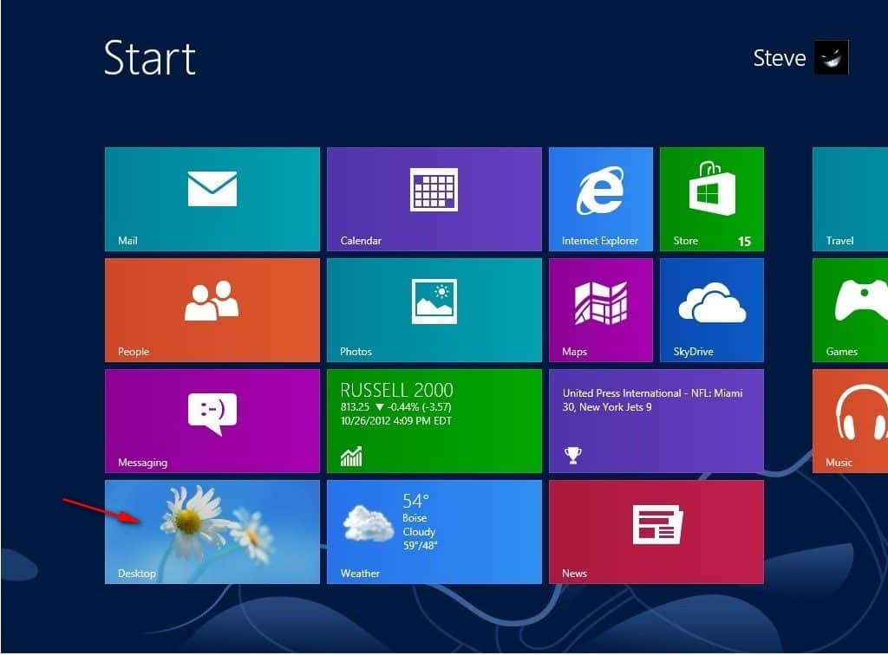Click the chart icon on finance tile

tap(351, 456)
